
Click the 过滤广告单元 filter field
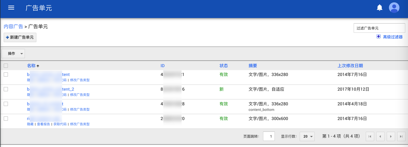tap(379, 28)
